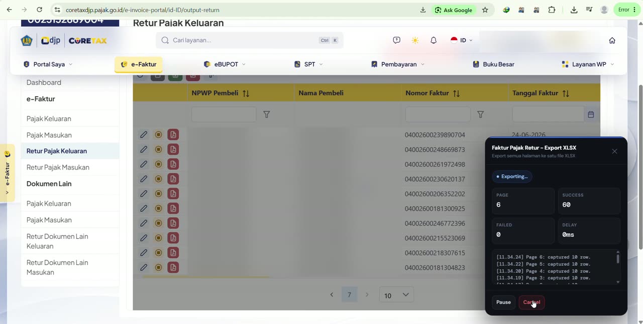Focus the Cari layanan search box
The width and height of the screenshot is (643, 324).
click(x=250, y=40)
